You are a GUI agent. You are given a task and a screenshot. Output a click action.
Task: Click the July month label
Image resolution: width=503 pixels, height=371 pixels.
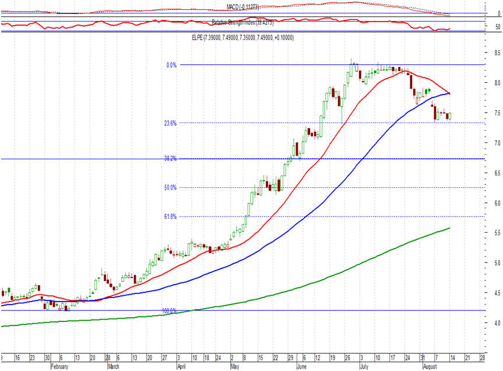pyautogui.click(x=364, y=366)
